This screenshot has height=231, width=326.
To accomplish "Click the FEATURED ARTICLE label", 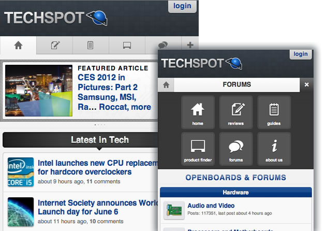I will [113, 68].
